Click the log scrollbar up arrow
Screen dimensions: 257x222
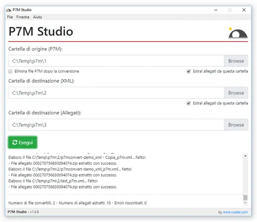245,156
